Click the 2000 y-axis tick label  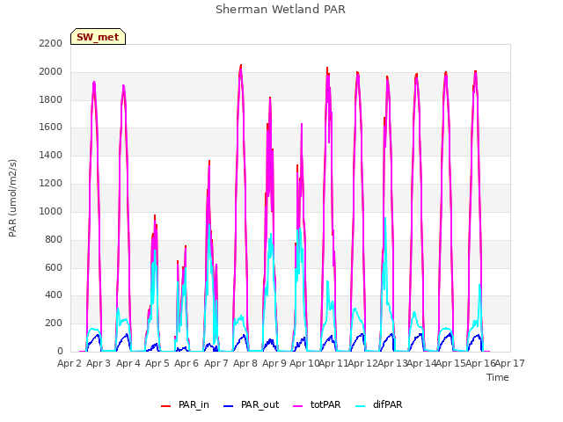(x=51, y=72)
